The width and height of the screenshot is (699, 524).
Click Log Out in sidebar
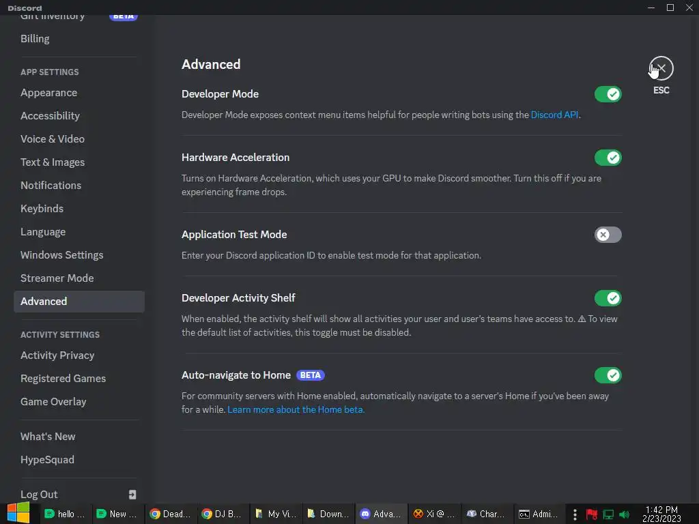point(79,495)
